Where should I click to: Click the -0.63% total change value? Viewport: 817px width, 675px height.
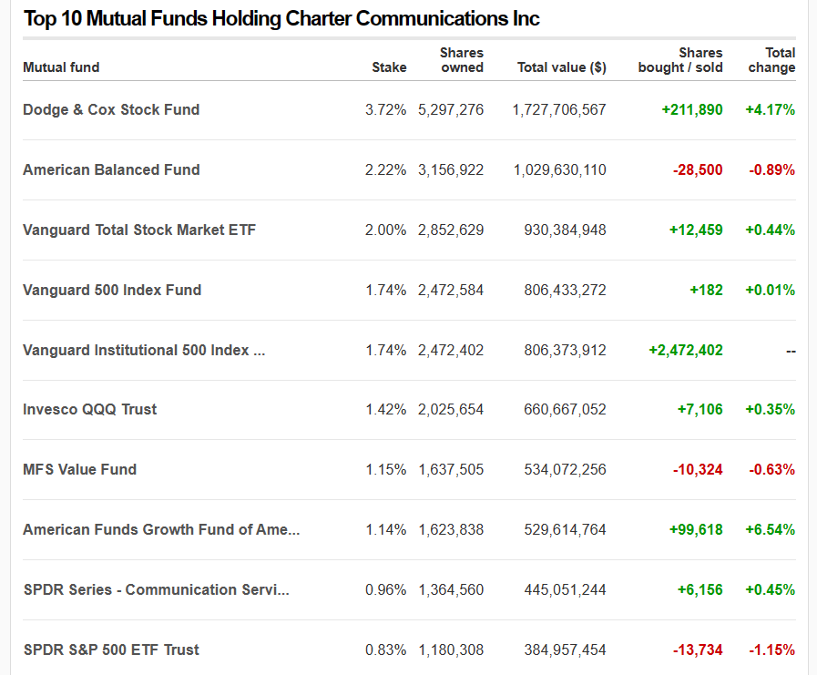(772, 470)
